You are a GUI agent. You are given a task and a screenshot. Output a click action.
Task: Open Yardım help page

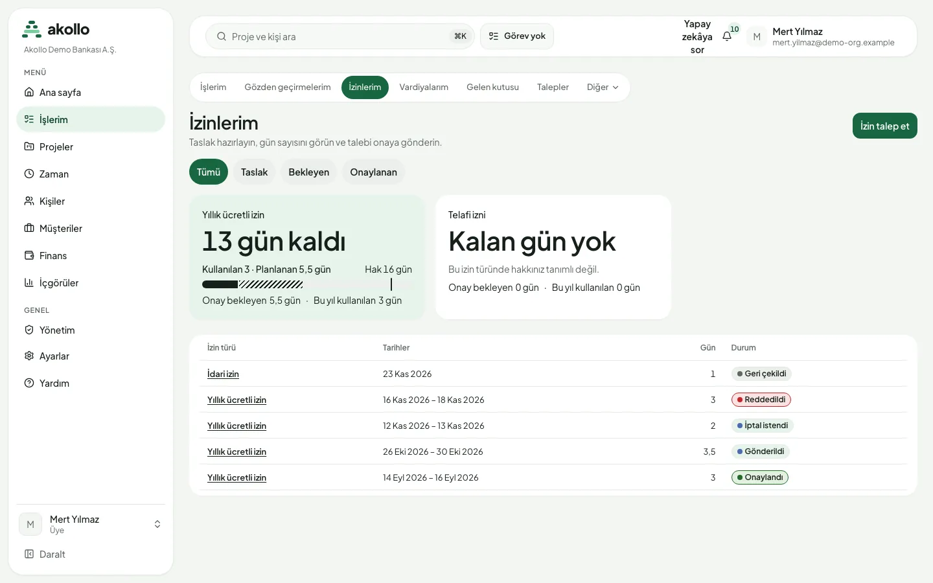click(x=91, y=383)
